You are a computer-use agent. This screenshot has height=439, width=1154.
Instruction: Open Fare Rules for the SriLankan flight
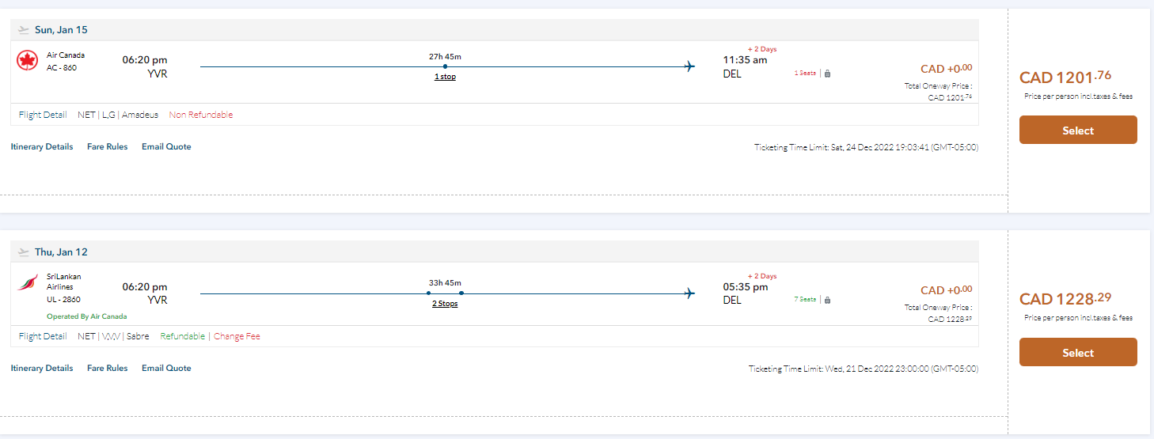pyautogui.click(x=107, y=368)
